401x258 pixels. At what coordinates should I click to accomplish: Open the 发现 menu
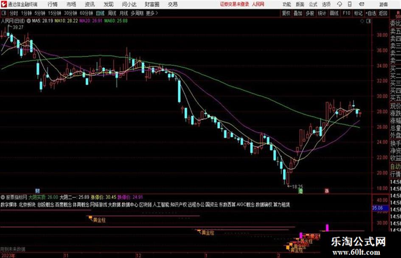pyautogui.click(x=109, y=4)
